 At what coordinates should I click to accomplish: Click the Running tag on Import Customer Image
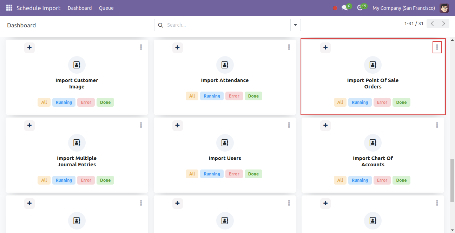point(64,102)
